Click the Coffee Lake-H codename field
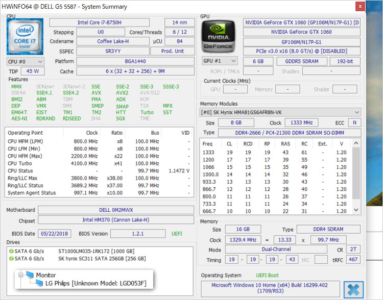 click(x=113, y=41)
